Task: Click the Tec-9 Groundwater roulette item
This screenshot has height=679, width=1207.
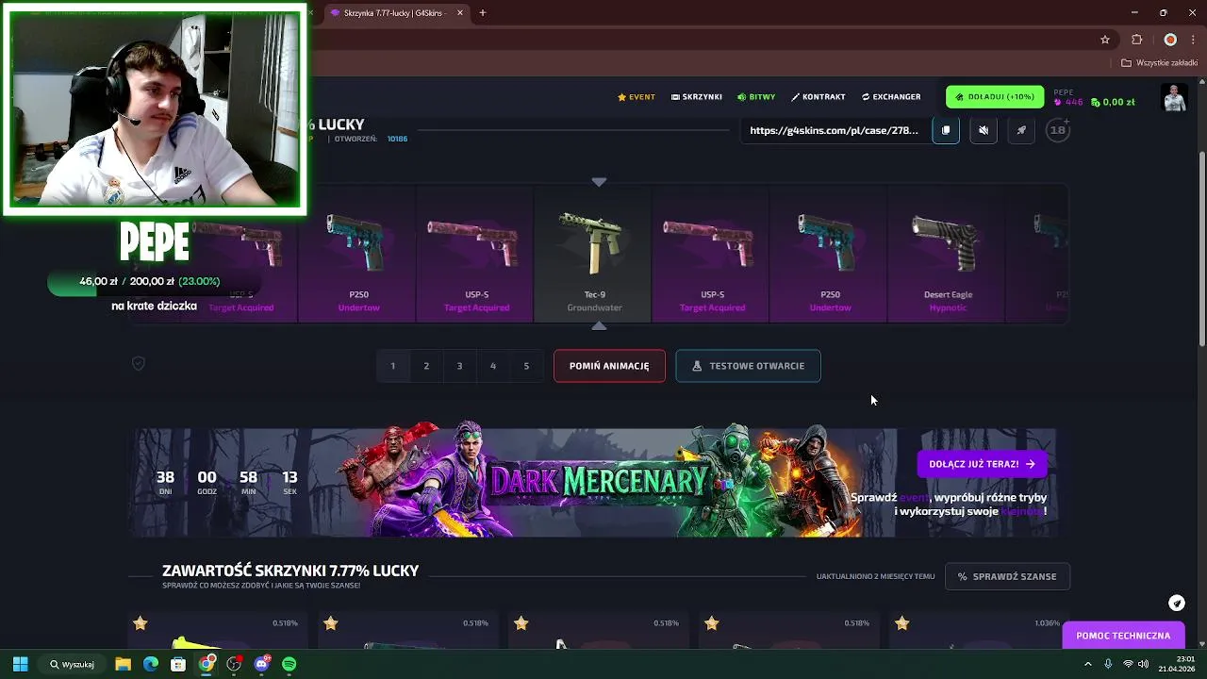Action: (x=594, y=255)
